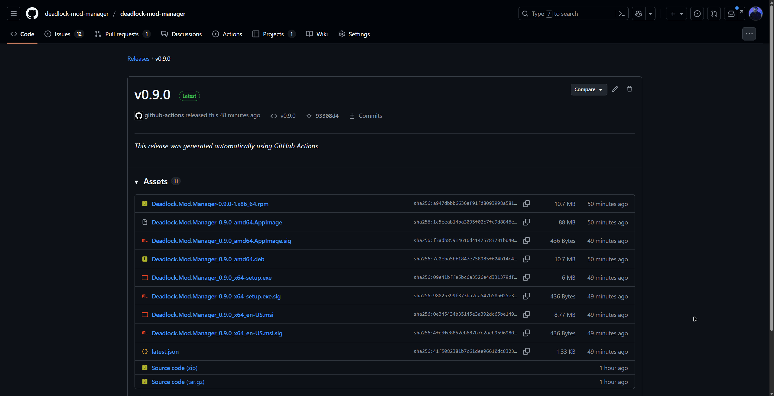Copy sha256 hash of latest.json
774x396 pixels.
pyautogui.click(x=526, y=351)
